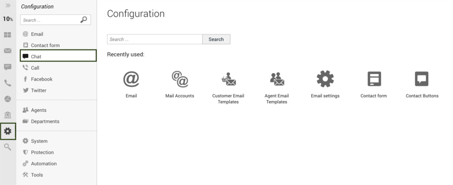453x185 pixels.
Task: Open the magnifier search sidebar icon
Action: click(x=8, y=147)
